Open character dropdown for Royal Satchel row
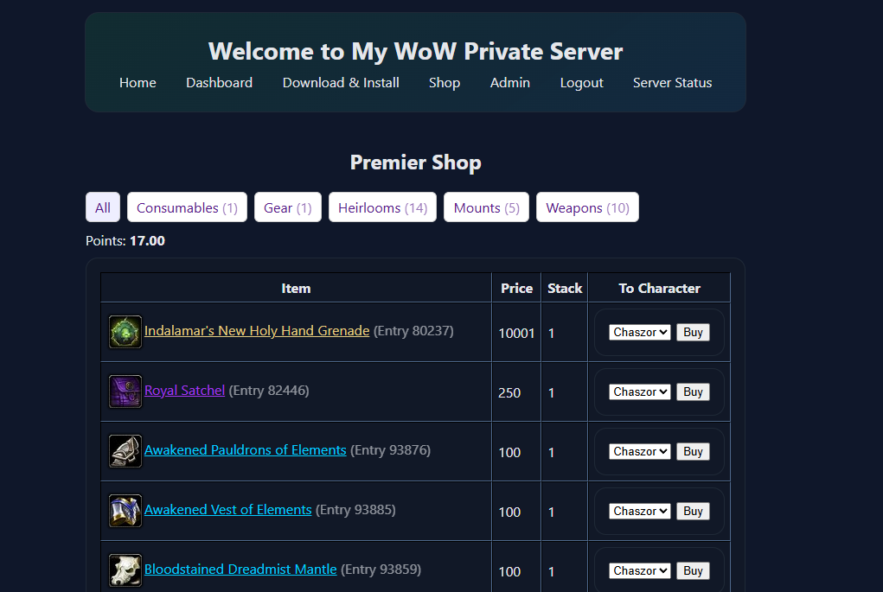 640,391
